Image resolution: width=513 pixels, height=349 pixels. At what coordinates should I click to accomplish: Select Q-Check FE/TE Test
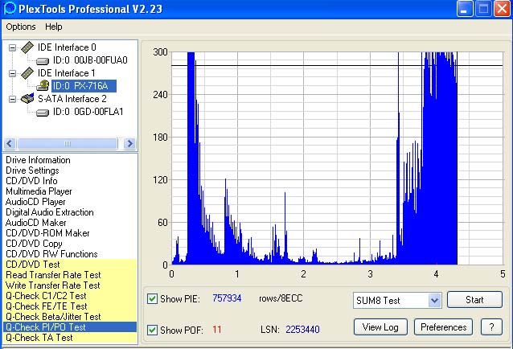pyautogui.click(x=70, y=306)
